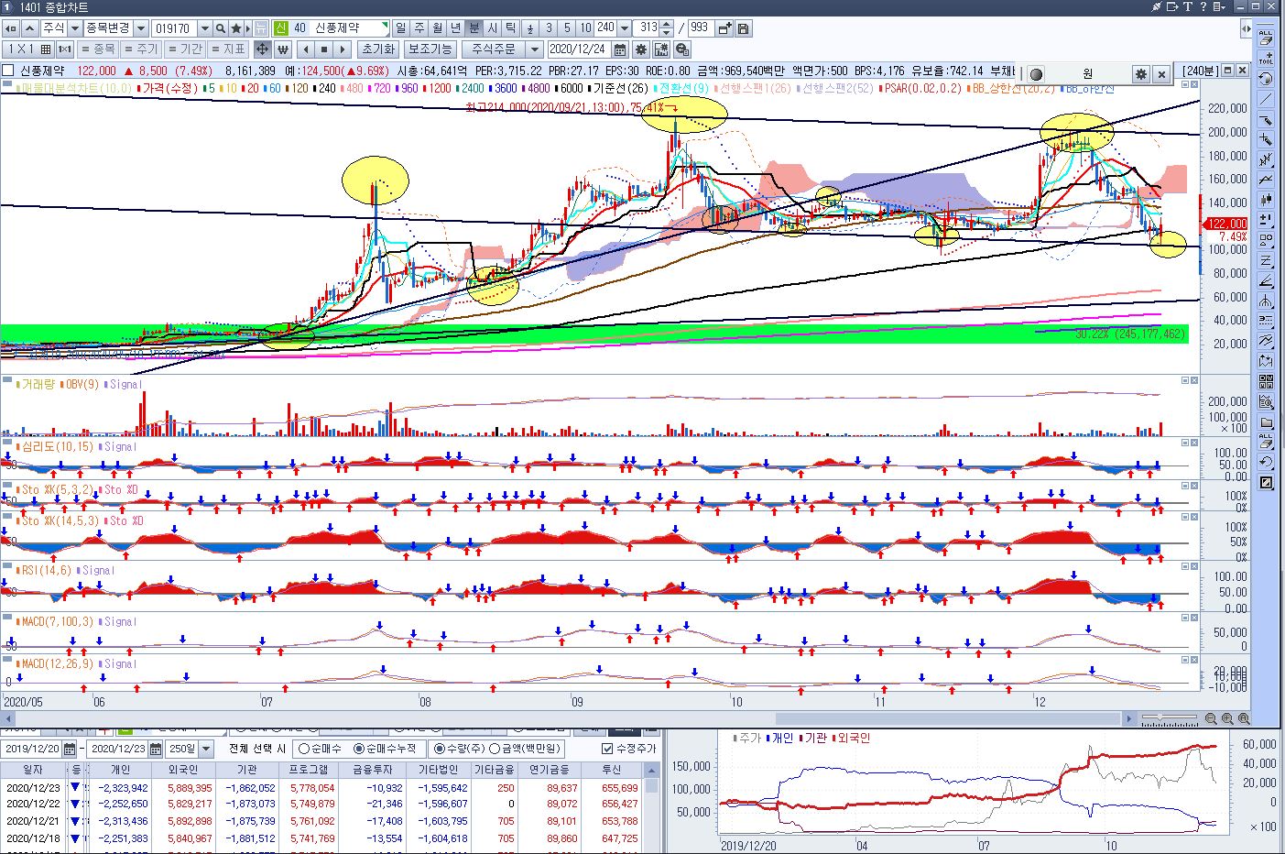Select the trend line drawing tool

1266,100
